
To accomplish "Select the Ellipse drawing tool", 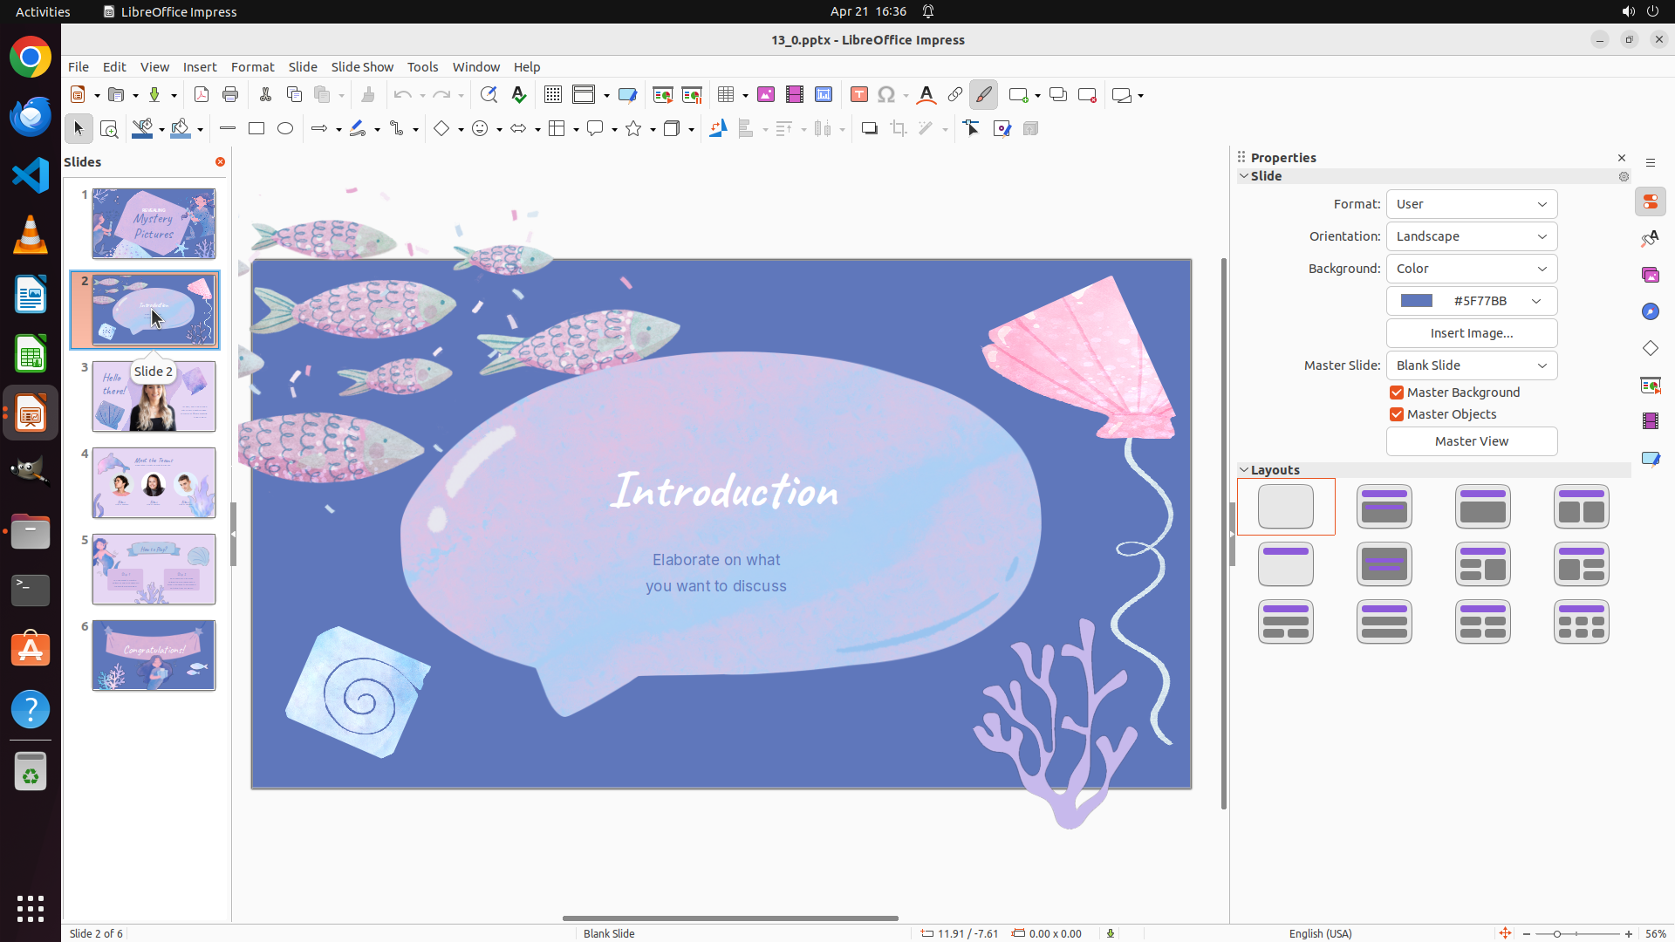I will 285,129.
